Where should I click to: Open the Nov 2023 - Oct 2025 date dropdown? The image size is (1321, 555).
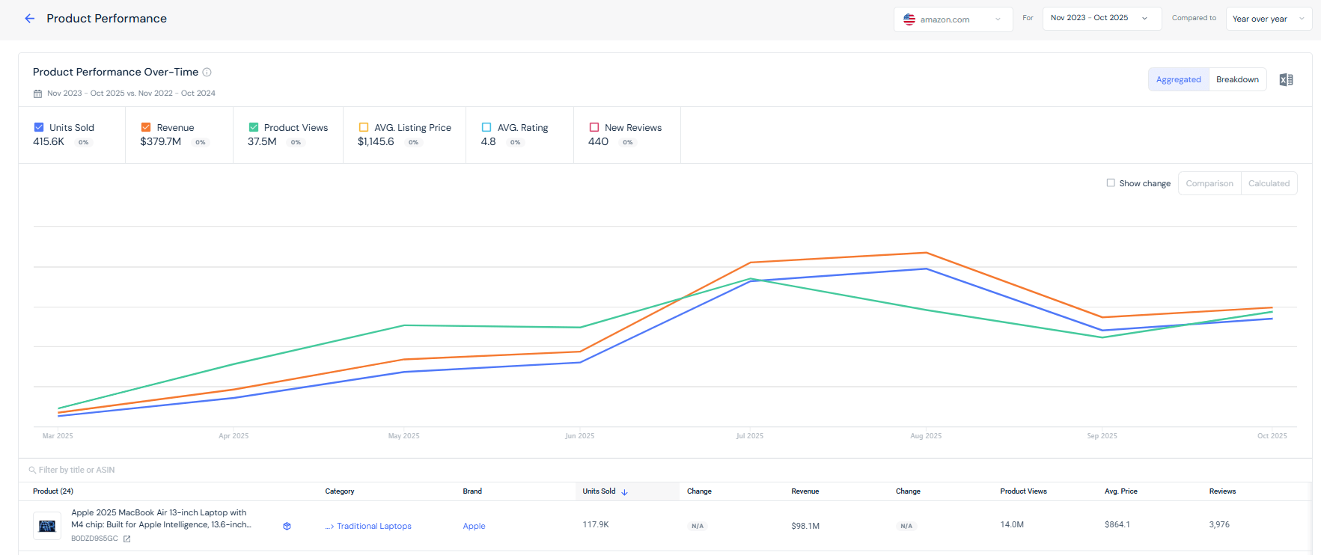point(1102,18)
